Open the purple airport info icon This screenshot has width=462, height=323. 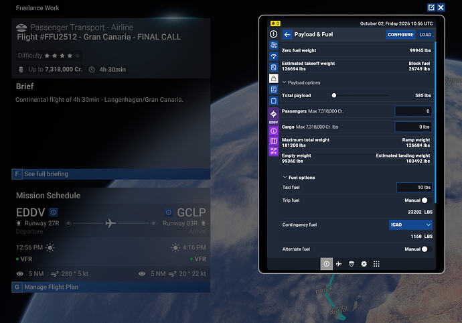(x=273, y=131)
